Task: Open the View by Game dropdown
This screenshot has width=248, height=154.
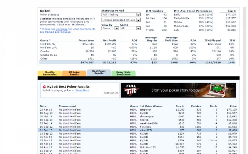Action: (110, 28)
